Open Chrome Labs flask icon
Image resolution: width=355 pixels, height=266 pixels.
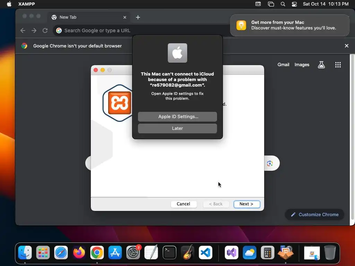click(x=321, y=65)
